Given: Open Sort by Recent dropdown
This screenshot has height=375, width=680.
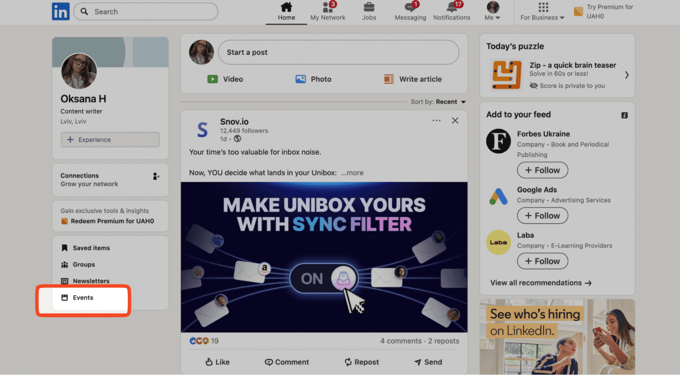Looking at the screenshot, I should [438, 102].
